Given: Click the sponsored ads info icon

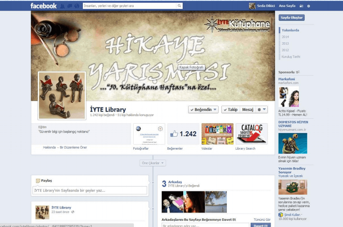Looking at the screenshot, I should (298, 72).
